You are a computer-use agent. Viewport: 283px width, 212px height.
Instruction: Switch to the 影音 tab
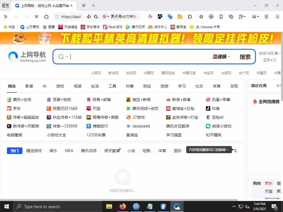click(29, 86)
